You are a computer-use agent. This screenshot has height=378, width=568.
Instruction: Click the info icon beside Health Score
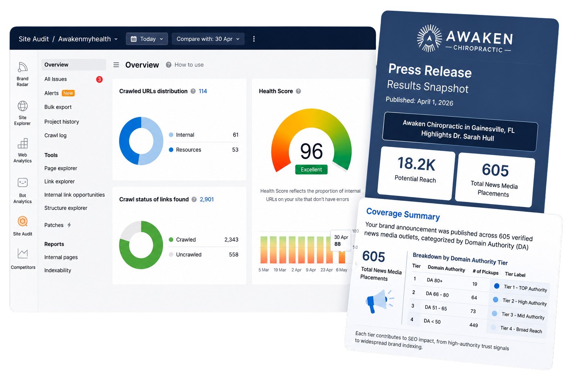pos(298,91)
